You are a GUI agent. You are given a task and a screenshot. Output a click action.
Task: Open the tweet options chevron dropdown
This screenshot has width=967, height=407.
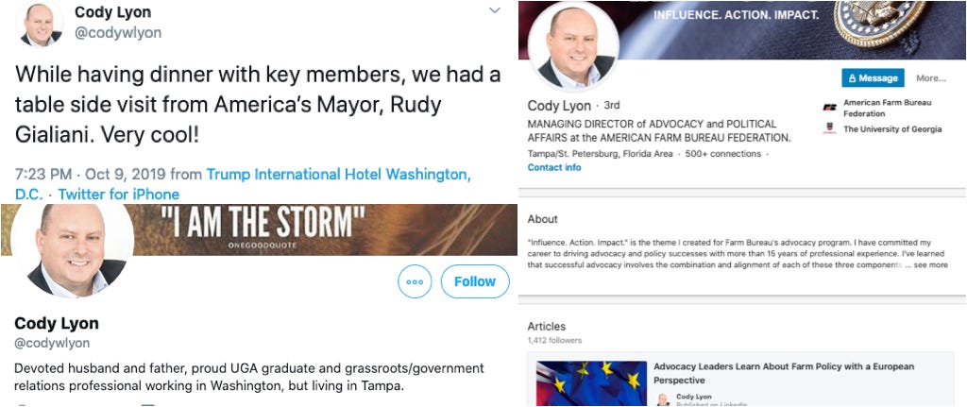(x=495, y=10)
